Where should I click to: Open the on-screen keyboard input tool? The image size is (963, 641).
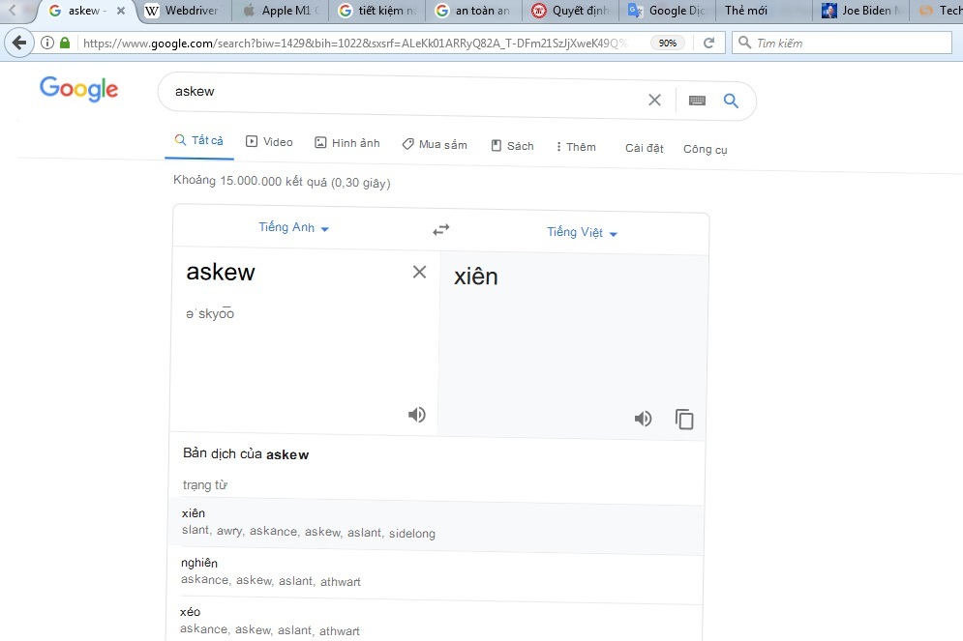[697, 101]
